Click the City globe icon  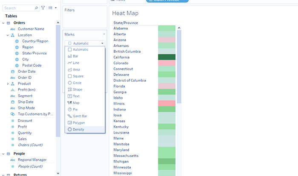click(17, 60)
